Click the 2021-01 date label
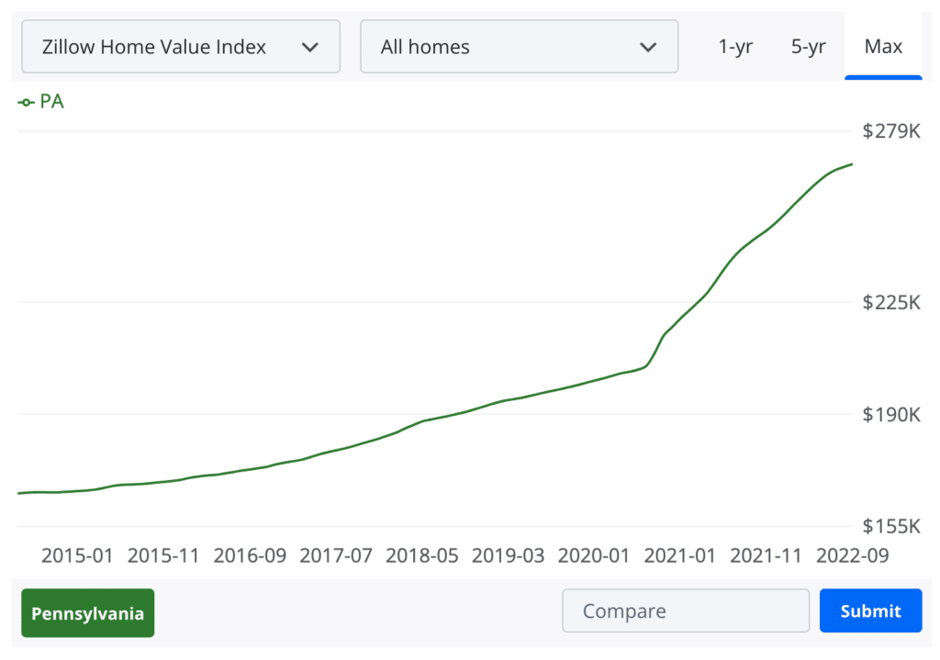 pyautogui.click(x=680, y=555)
